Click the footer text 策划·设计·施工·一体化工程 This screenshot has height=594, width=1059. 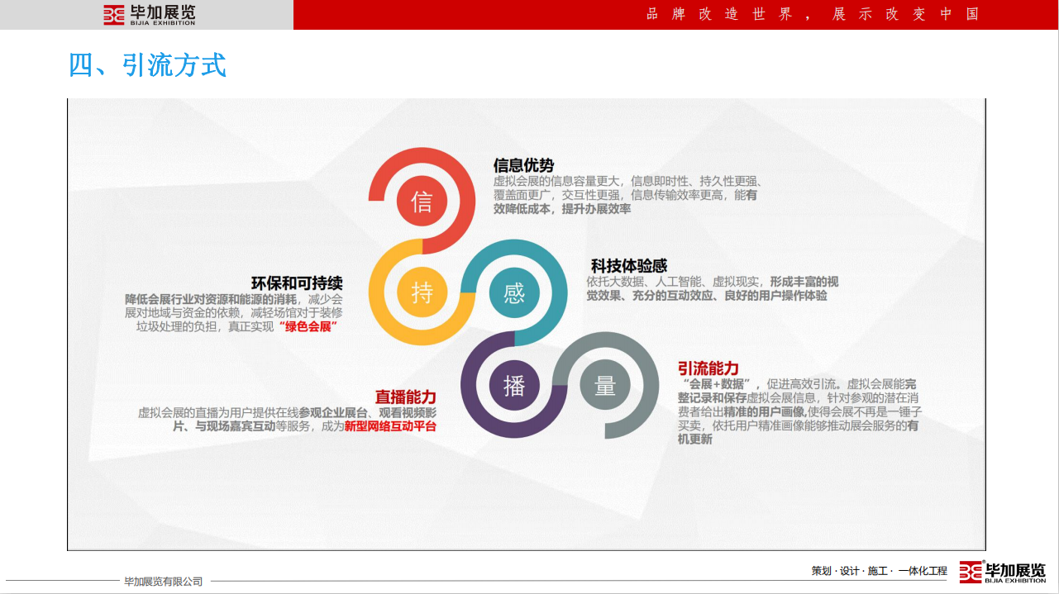[x=879, y=571]
